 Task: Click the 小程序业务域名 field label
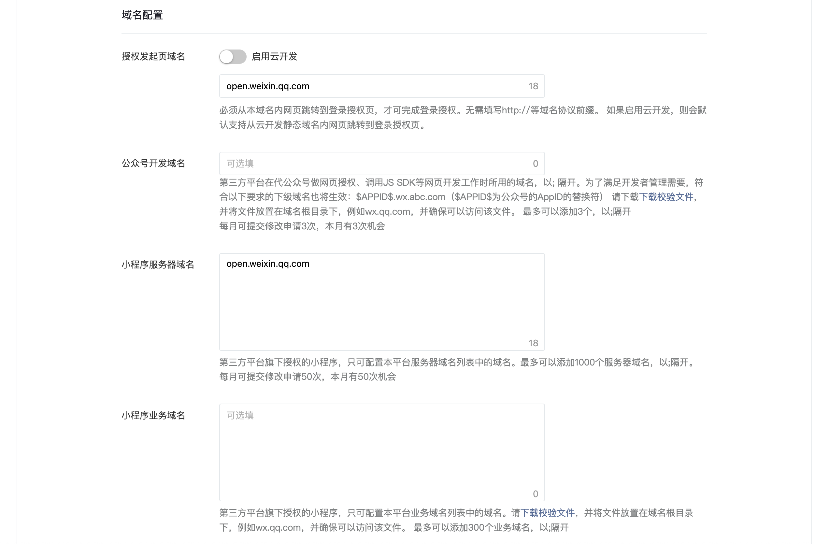(153, 415)
